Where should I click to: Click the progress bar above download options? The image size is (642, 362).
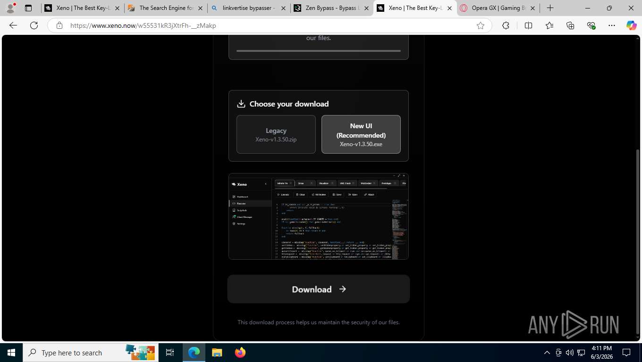point(319,50)
